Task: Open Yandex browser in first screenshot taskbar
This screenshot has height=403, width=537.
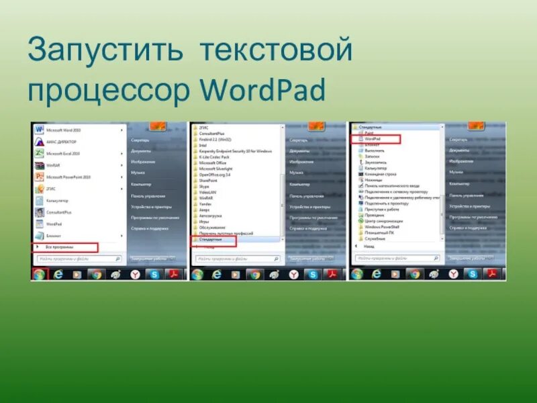Action: coord(136,274)
